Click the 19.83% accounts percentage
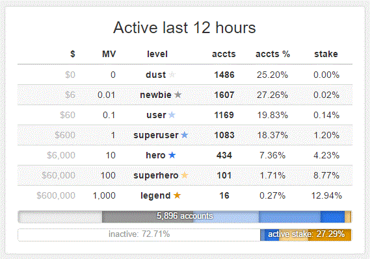 coord(272,115)
